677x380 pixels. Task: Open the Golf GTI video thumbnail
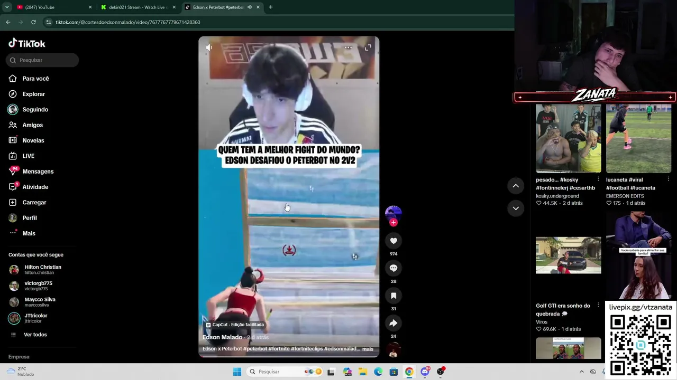pos(568,255)
